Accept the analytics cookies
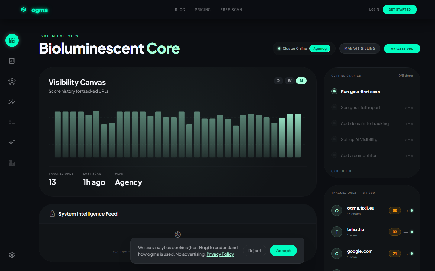435x271 pixels. click(x=283, y=251)
